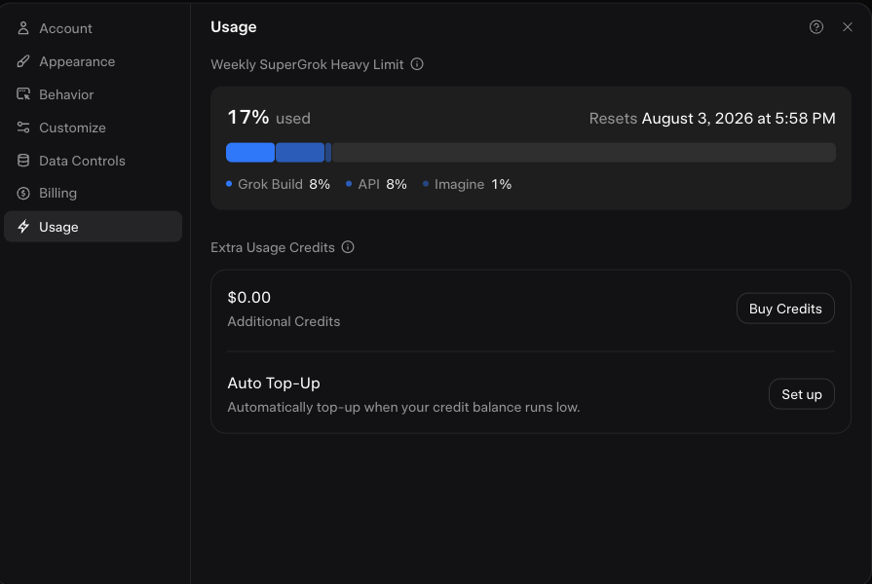Click the Behavior cursor icon
This screenshot has height=584, width=872.
tap(23, 94)
